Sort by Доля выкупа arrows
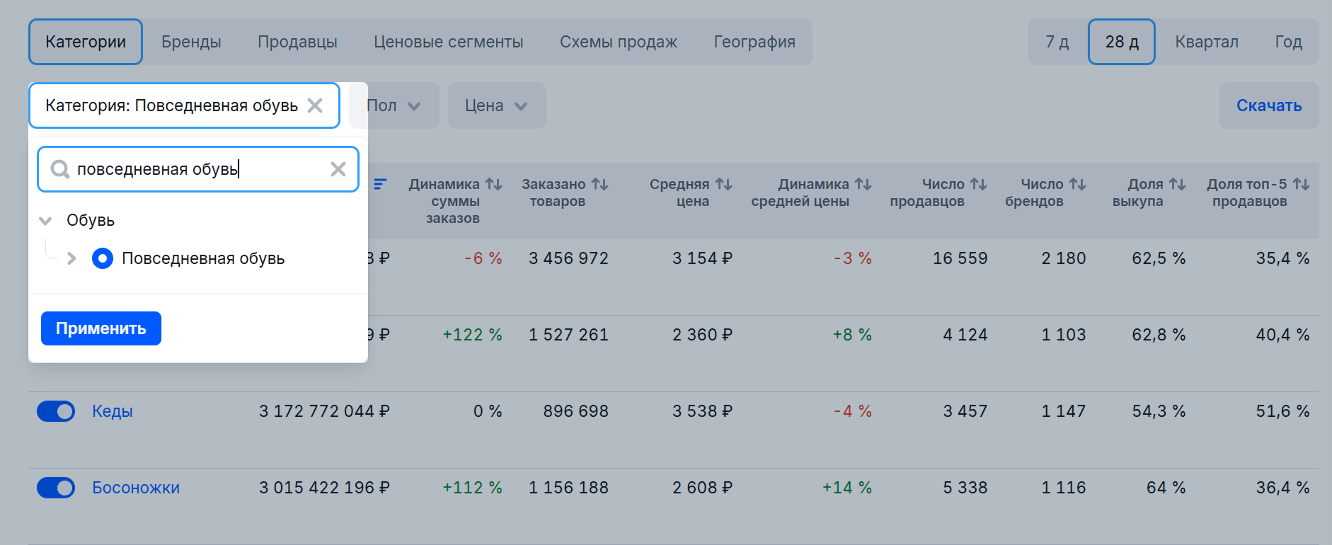1332x545 pixels. click(x=1178, y=184)
